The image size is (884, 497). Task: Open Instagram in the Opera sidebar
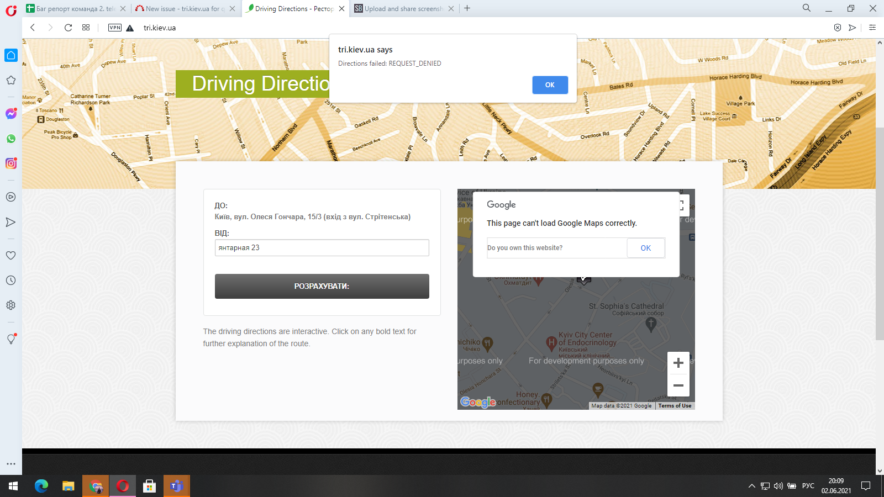point(11,163)
